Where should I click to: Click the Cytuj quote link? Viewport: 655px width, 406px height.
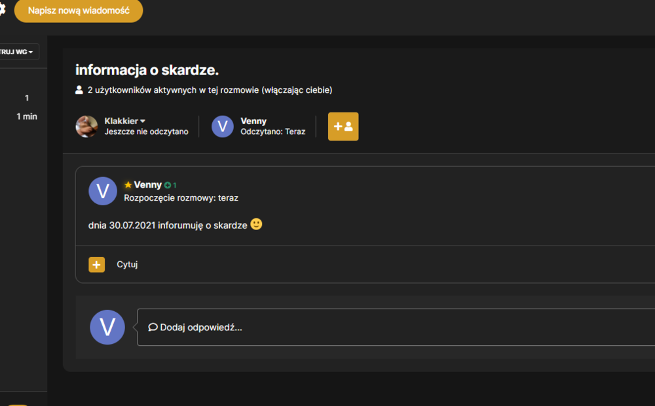(x=127, y=264)
